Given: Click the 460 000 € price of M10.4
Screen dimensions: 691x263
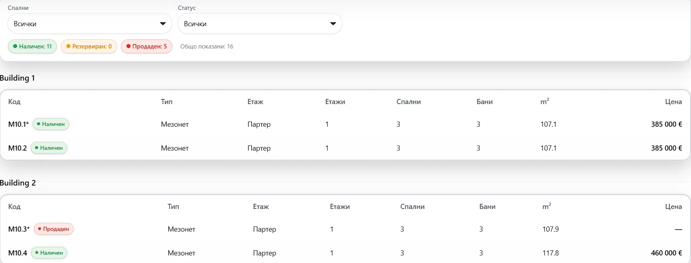Looking at the screenshot, I should (x=666, y=253).
